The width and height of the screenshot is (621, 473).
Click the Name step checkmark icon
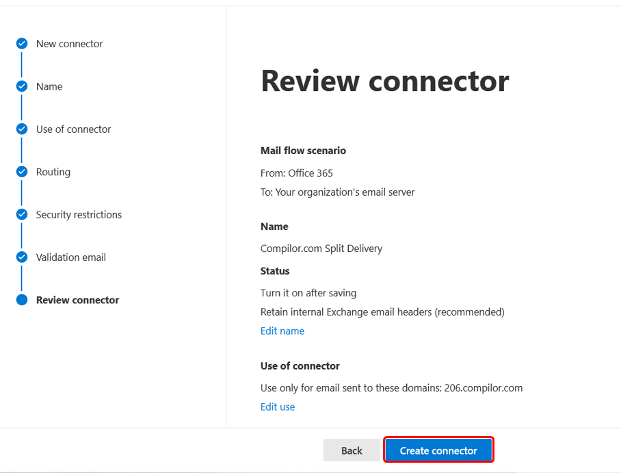pyautogui.click(x=22, y=86)
